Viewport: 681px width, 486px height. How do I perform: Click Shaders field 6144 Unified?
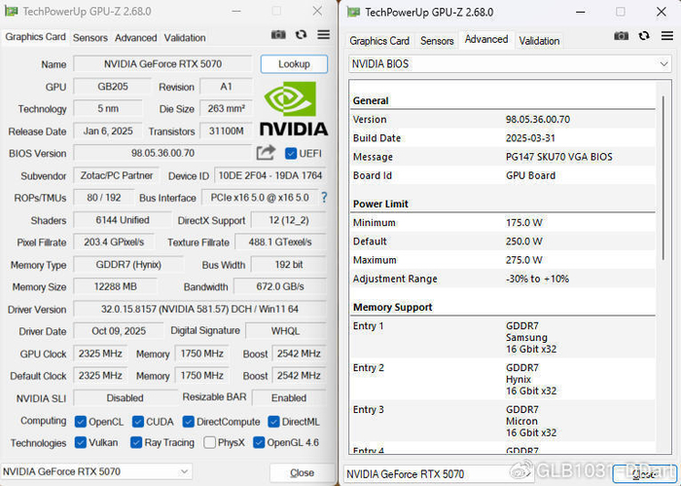point(123,220)
